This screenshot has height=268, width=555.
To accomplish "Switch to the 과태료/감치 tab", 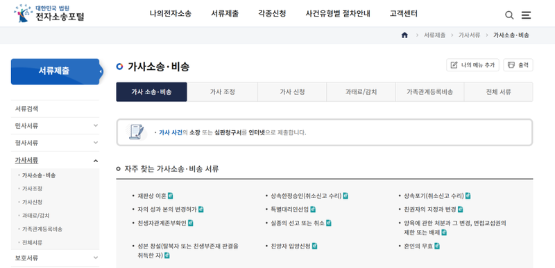I will coord(361,92).
